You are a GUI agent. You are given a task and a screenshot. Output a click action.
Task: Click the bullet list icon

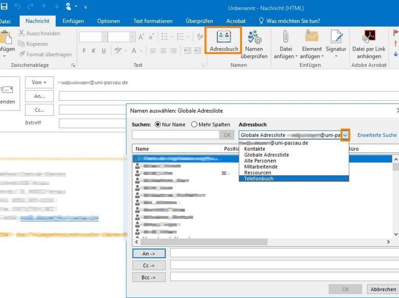pos(164,37)
